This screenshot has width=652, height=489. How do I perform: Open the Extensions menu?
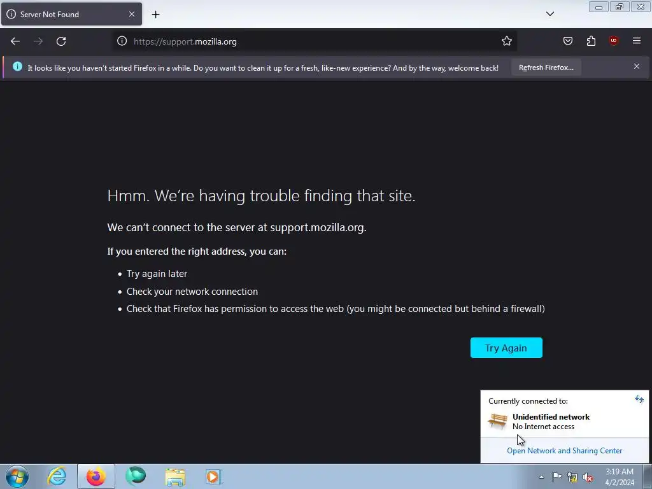[591, 41]
